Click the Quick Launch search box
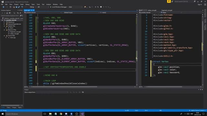Viewport: 207px width, 116px height. point(184,1)
